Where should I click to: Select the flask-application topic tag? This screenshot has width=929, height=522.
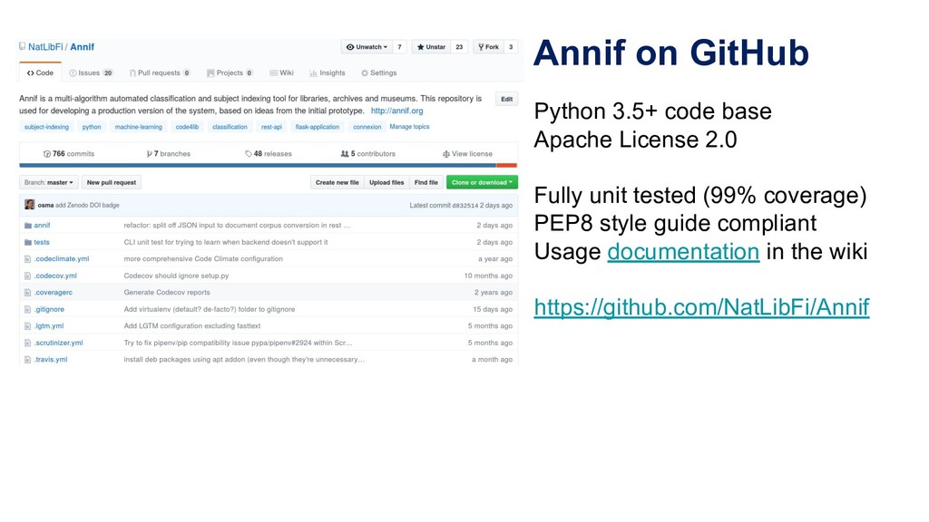(x=318, y=127)
